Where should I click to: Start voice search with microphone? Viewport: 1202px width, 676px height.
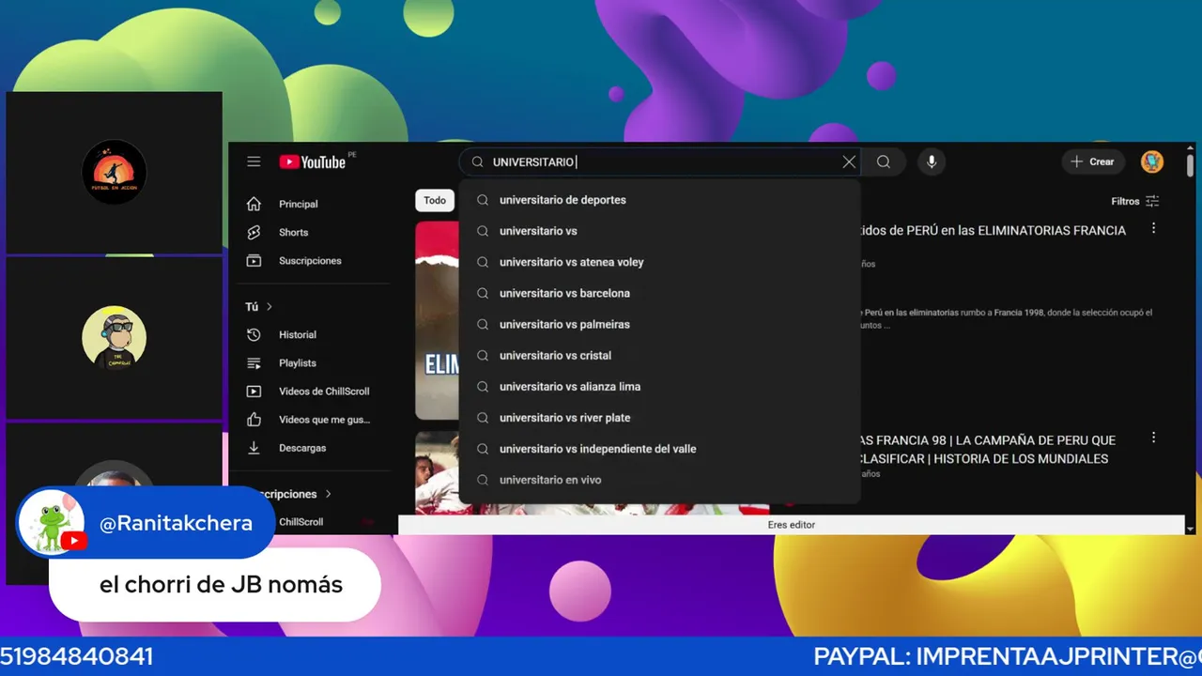(932, 161)
